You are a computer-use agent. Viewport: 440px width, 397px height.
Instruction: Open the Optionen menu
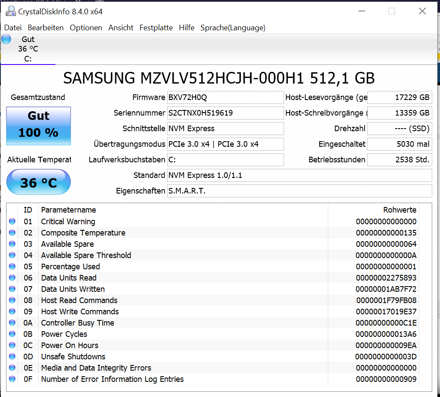tap(86, 28)
